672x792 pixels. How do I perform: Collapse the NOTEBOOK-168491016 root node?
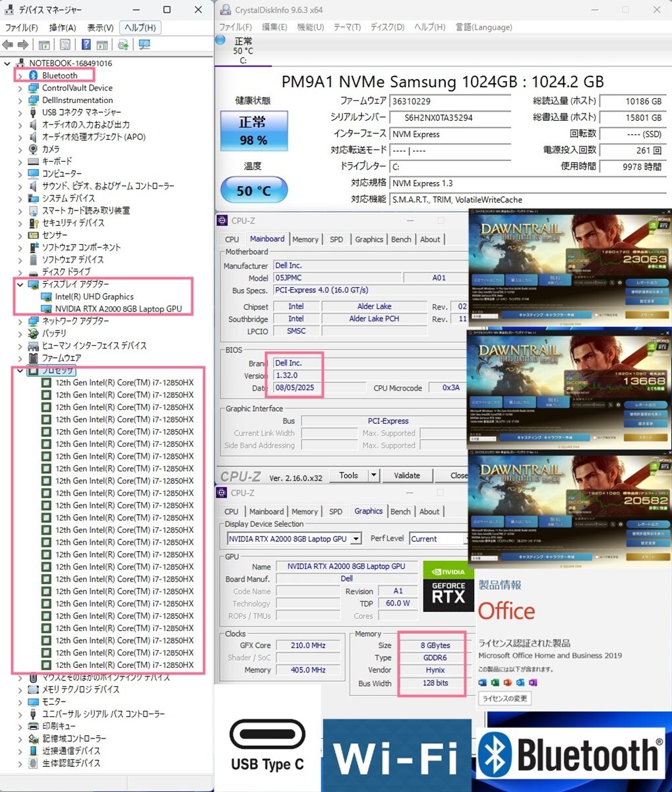pos(7,63)
